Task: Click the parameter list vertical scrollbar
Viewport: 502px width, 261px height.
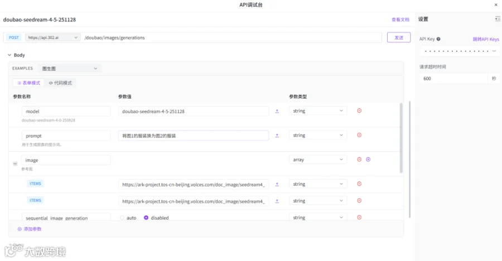Action: click(401, 138)
